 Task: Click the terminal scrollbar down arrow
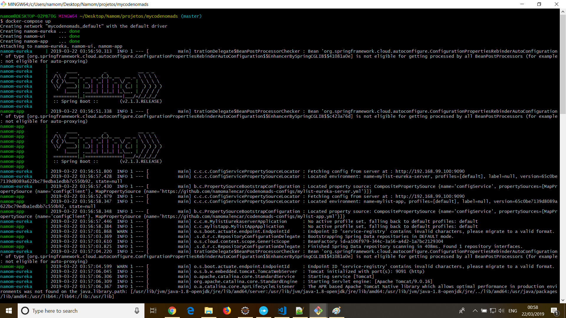563,300
